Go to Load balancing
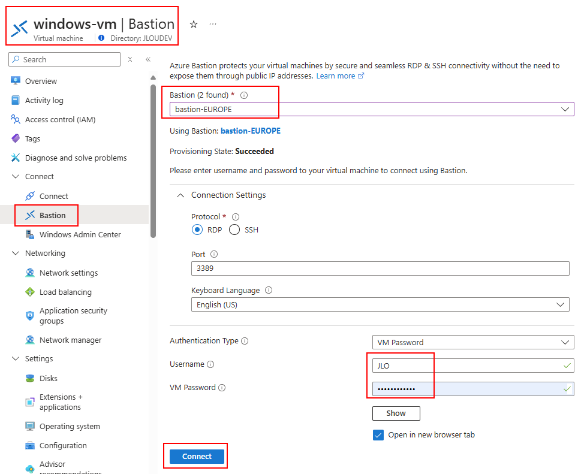Screen dimensions: 578x474 click(65, 292)
